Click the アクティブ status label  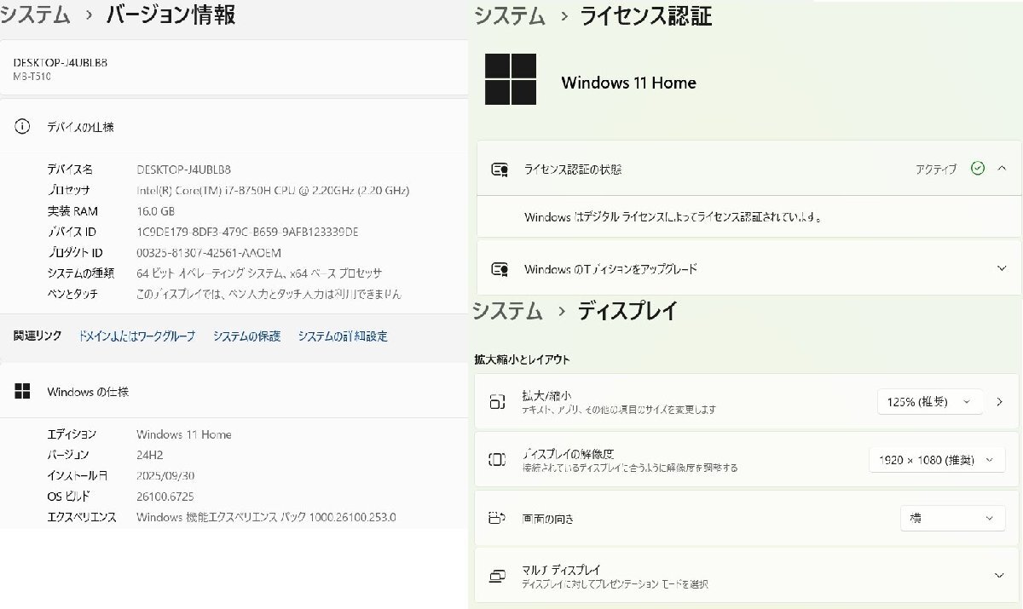936,169
